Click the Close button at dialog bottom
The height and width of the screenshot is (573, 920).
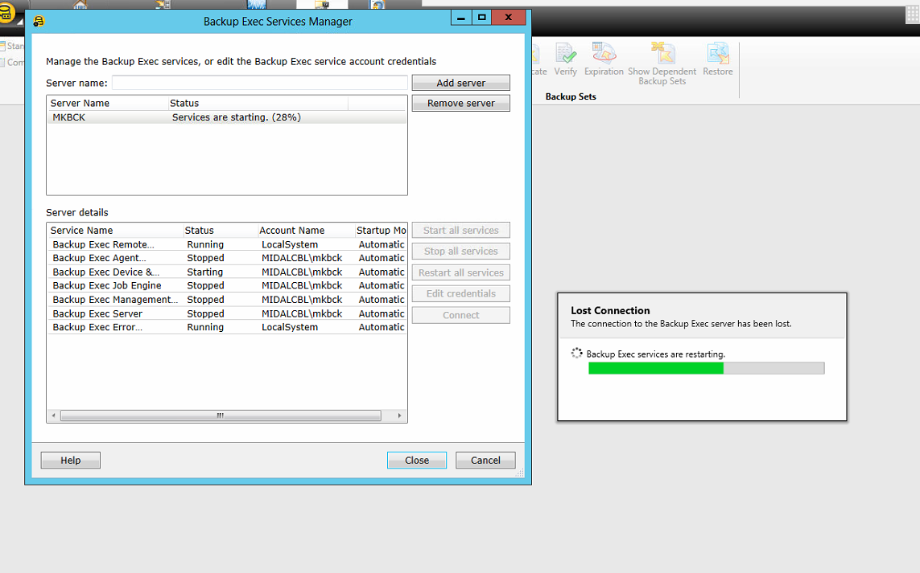[x=417, y=460]
